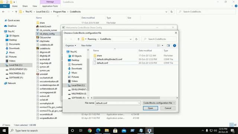Expand Explorer address bar dropdown
Screen dimensions: 238x134
[166, 12]
